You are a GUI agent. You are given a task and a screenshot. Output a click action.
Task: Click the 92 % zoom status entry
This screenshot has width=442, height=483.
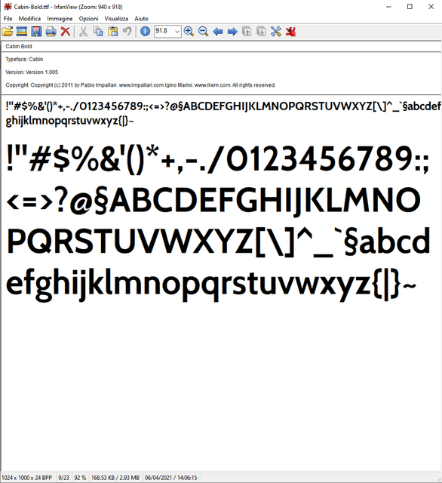click(80, 478)
